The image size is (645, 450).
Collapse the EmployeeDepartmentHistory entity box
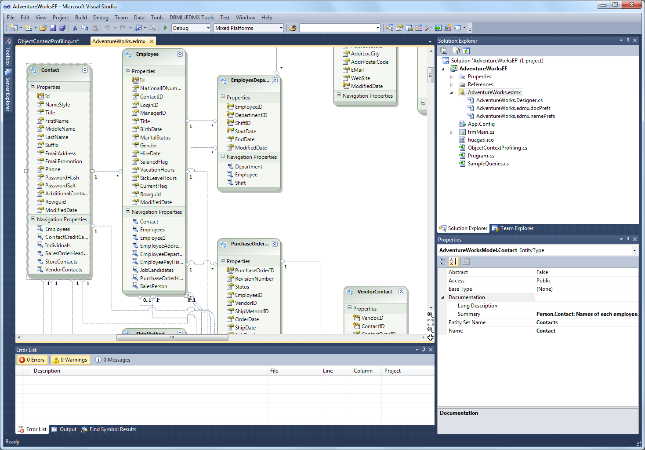[275, 80]
